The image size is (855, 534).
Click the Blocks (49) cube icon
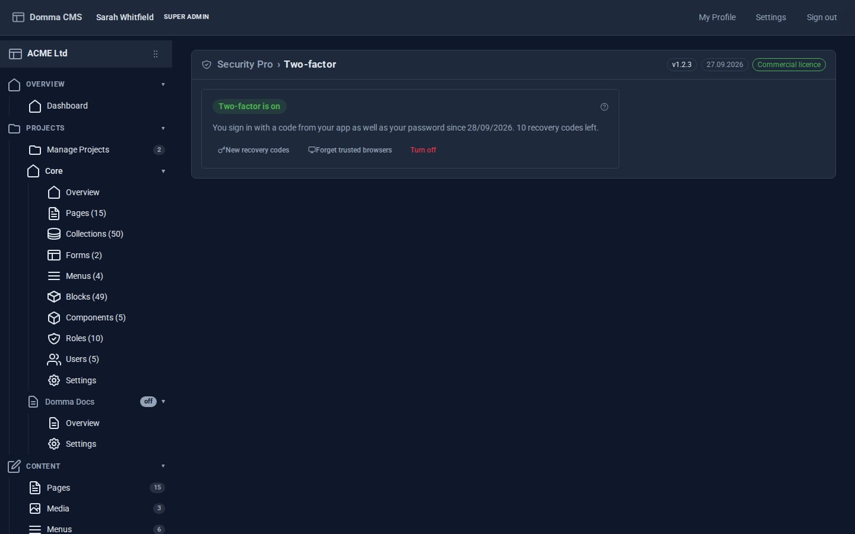click(54, 297)
